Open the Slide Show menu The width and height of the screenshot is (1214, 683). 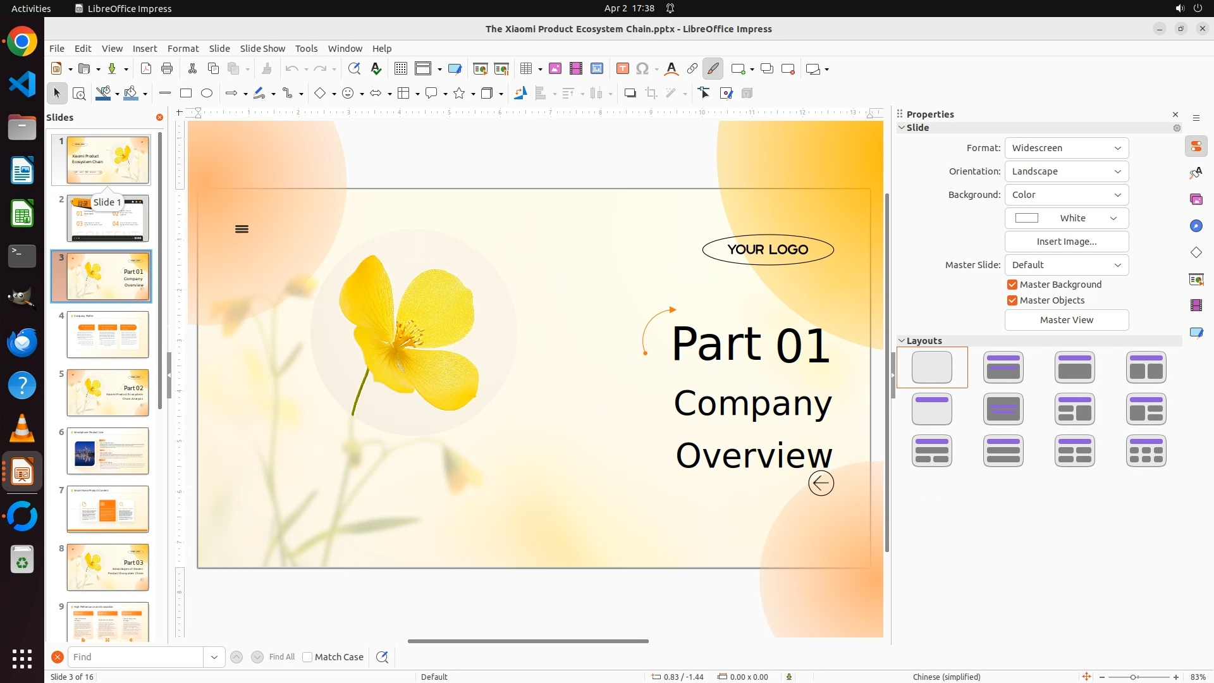(262, 49)
